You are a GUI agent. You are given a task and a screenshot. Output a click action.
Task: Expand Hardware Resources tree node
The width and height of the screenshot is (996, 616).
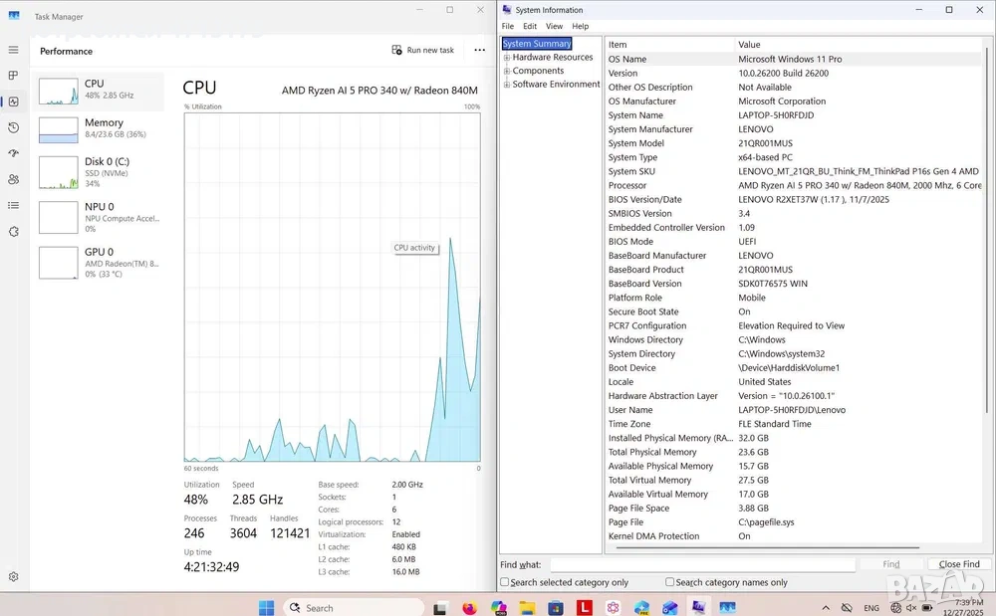click(x=507, y=58)
